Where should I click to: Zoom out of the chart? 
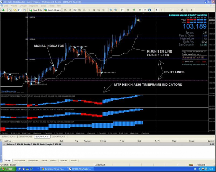click(x=116, y=10)
